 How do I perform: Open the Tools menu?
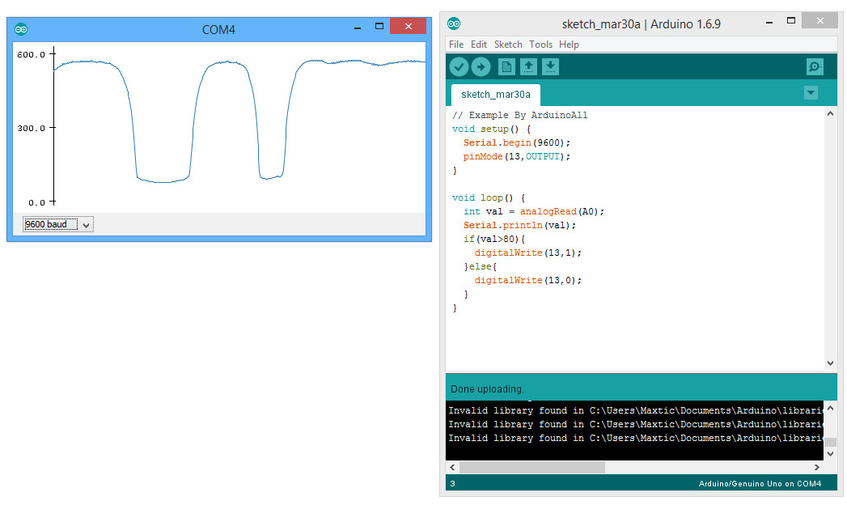540,45
